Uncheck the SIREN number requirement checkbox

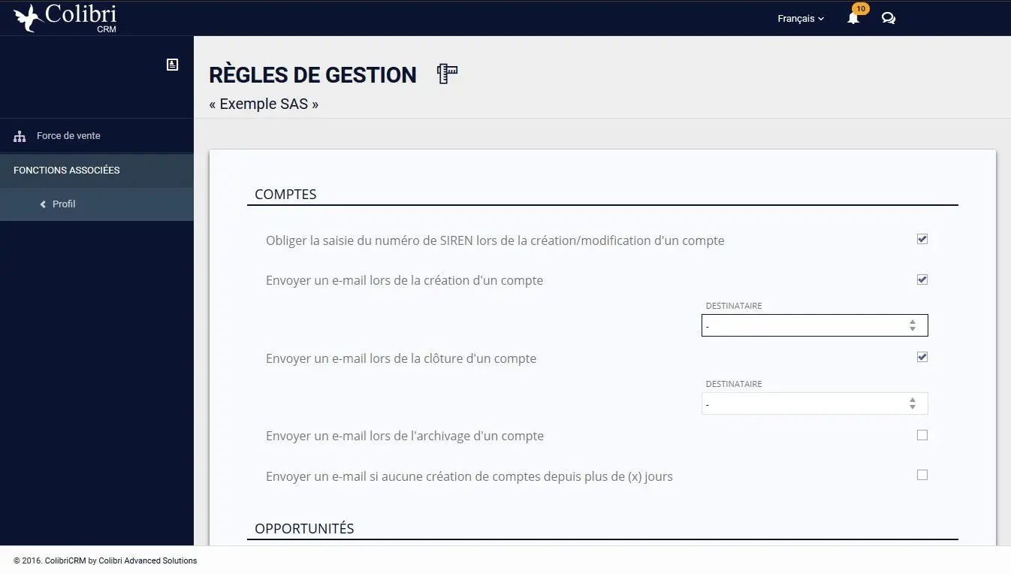pyautogui.click(x=922, y=240)
